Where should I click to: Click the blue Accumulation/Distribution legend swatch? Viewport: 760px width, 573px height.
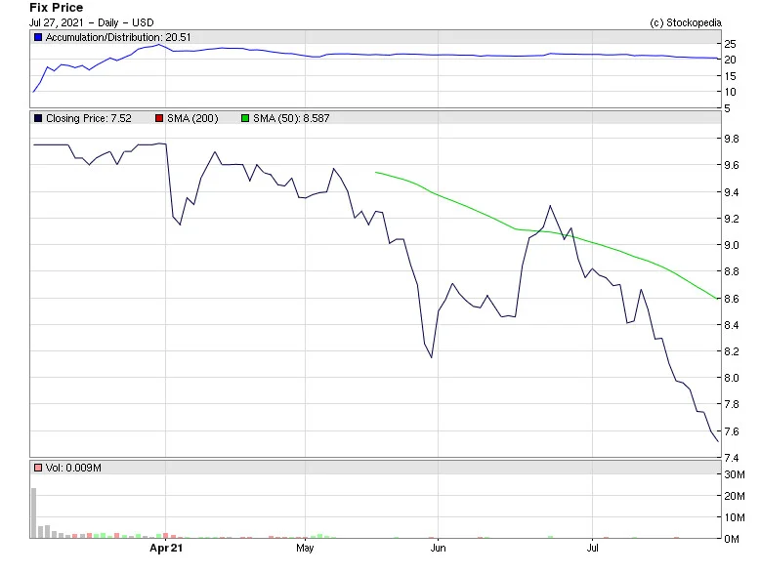pos(38,37)
